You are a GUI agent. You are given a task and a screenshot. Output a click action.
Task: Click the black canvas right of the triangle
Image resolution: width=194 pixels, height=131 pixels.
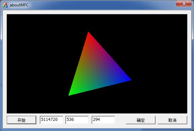[160, 63]
